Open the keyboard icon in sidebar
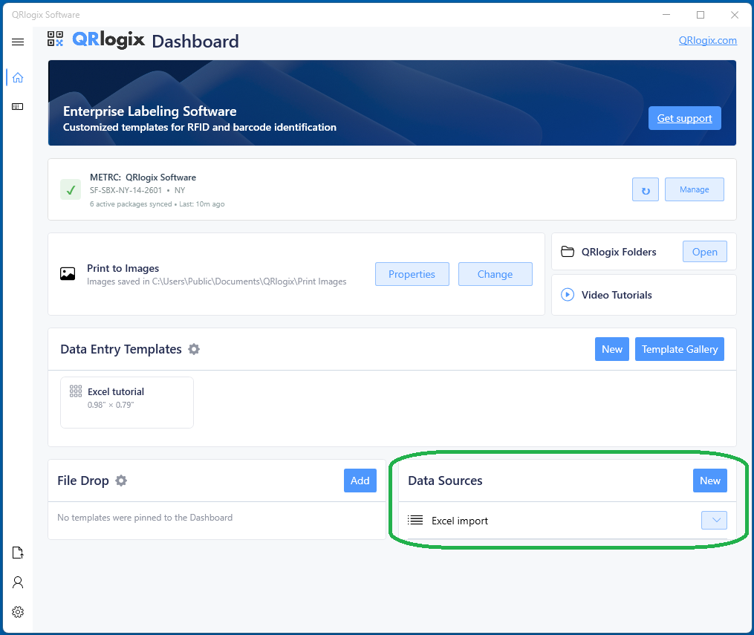Screen dimensions: 754x635 tap(18, 107)
